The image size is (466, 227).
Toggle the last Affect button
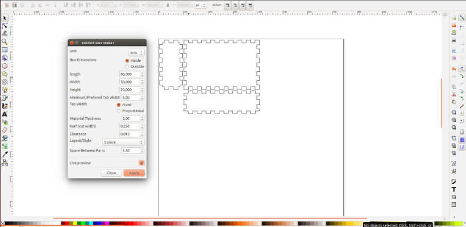coord(250,5)
